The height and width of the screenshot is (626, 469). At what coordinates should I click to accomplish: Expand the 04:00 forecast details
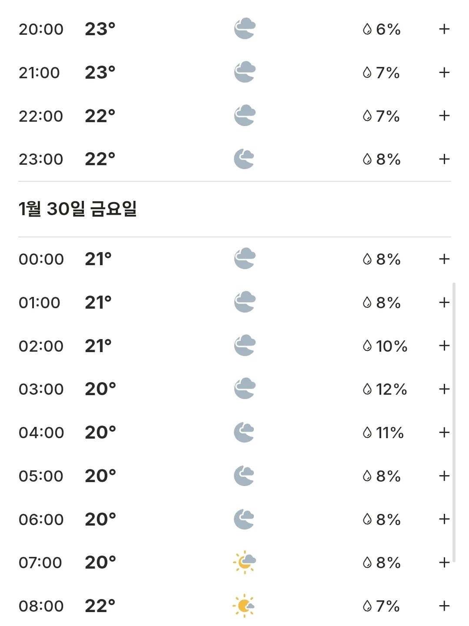click(444, 433)
